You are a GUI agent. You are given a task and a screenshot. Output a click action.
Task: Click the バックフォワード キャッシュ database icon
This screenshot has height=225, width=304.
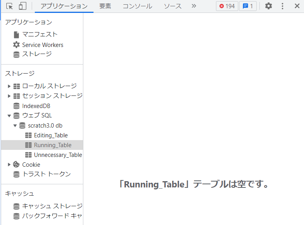click(16, 216)
